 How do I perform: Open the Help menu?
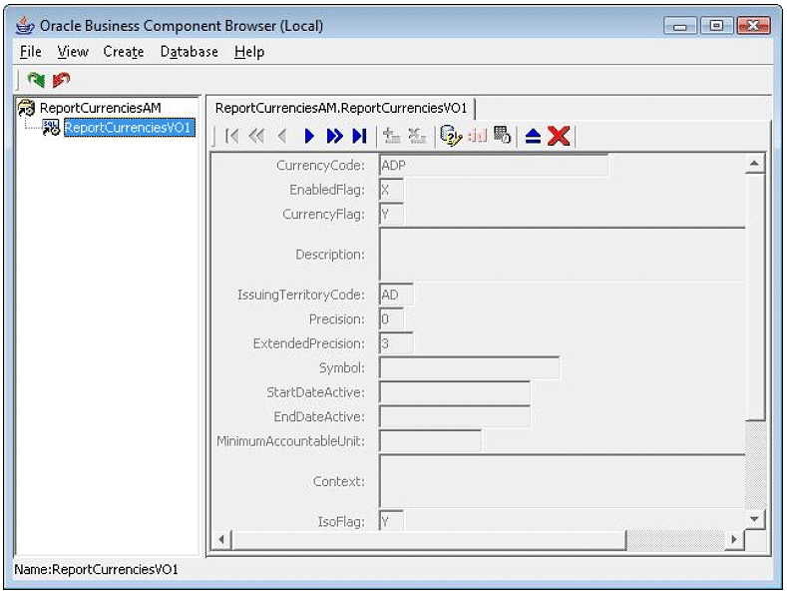(249, 52)
